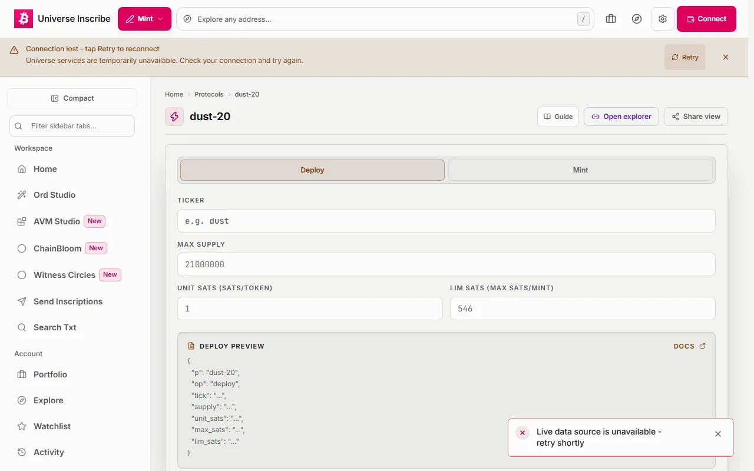
Task: Click the dust-20 breadcrumb item
Action: pyautogui.click(x=247, y=94)
